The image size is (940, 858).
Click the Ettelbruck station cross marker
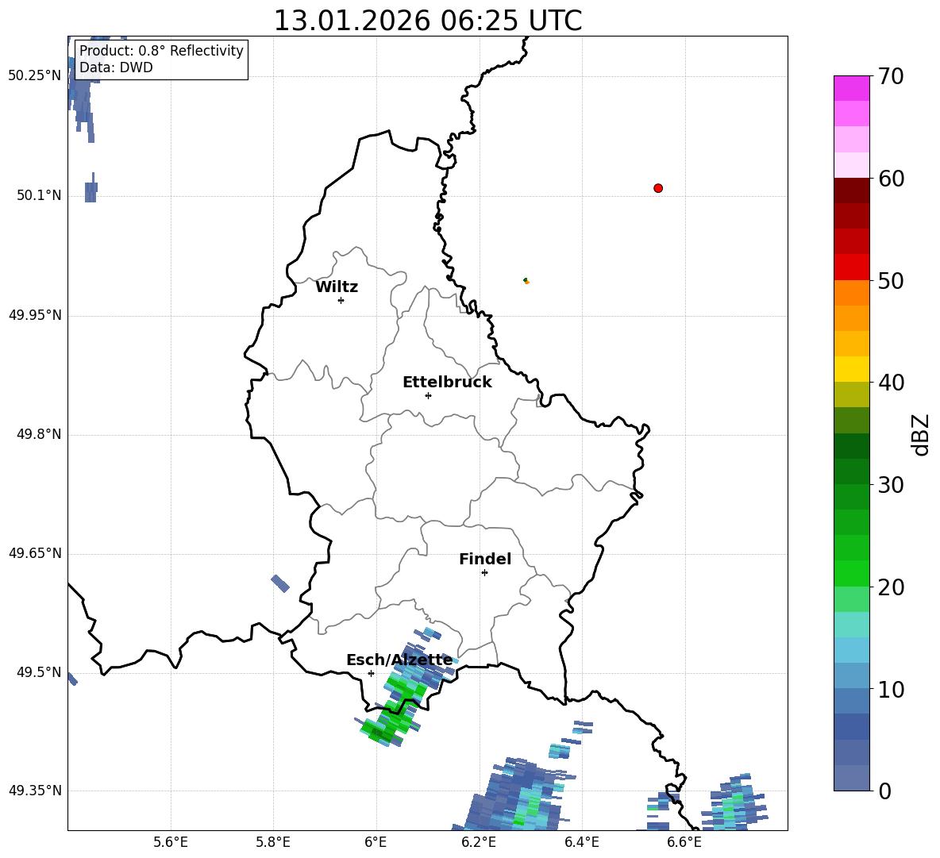coord(428,395)
